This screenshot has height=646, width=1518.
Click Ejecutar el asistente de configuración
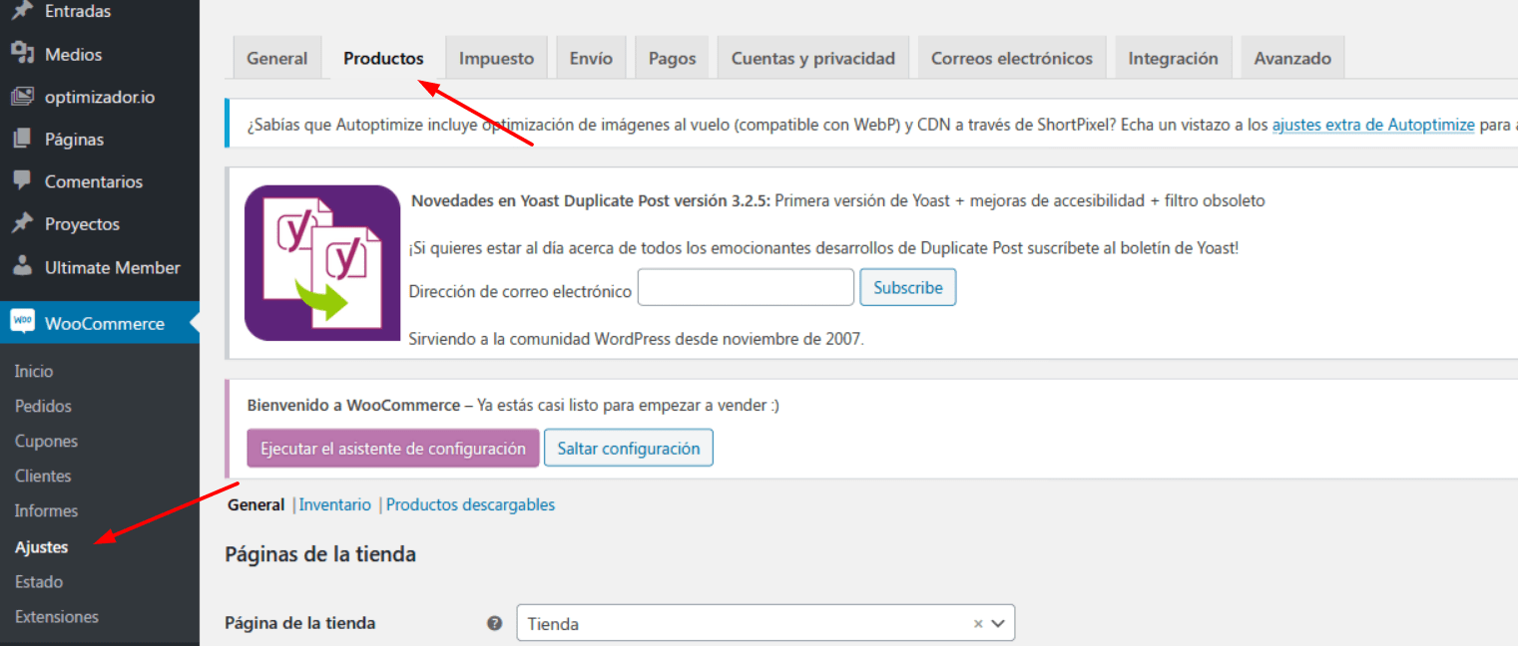tap(393, 449)
